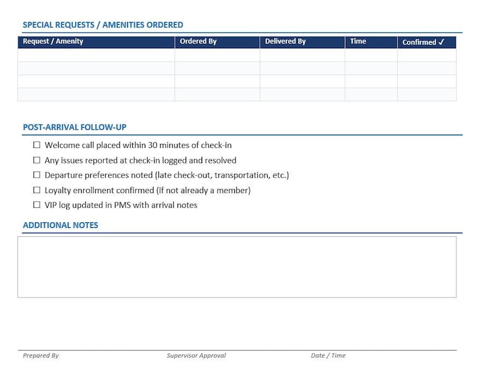Tick 'Any issues reported at check-in' checkbox
Screen dimensions: 491x374
coord(36,160)
